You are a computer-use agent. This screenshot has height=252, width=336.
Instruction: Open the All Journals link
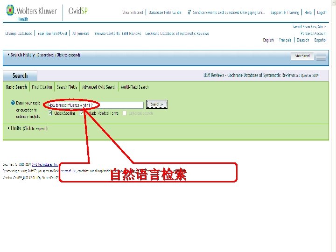(81, 34)
